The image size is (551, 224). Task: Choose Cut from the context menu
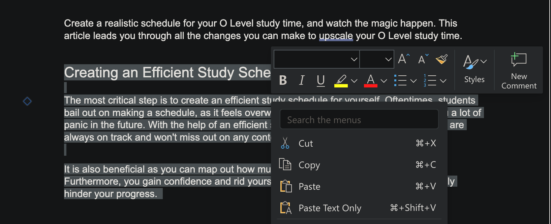point(306,144)
